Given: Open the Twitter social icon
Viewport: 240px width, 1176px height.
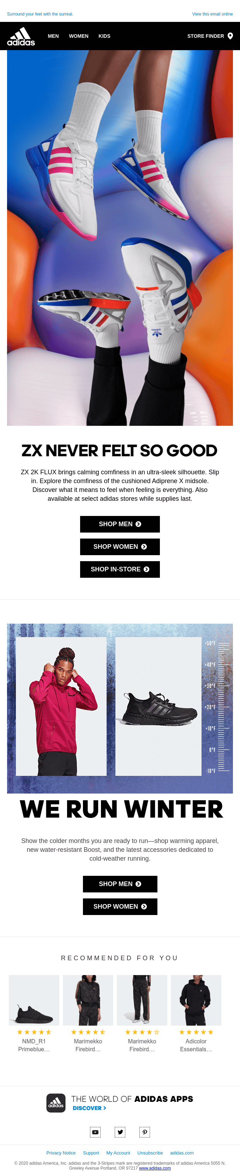Looking at the screenshot, I should [x=120, y=1132].
